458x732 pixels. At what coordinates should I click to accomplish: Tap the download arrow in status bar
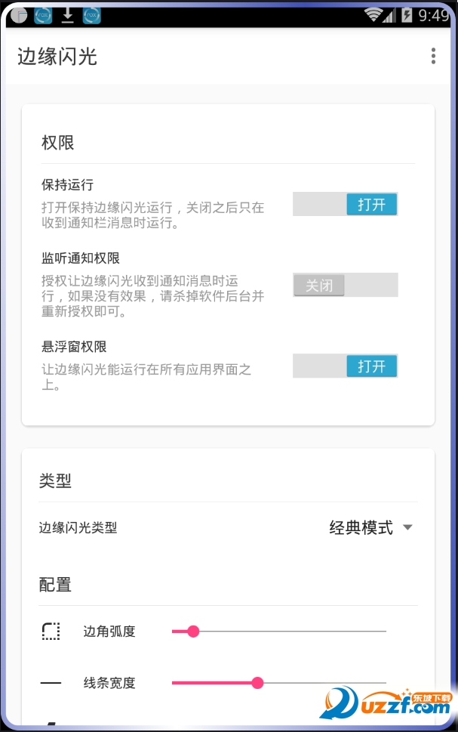[x=68, y=14]
